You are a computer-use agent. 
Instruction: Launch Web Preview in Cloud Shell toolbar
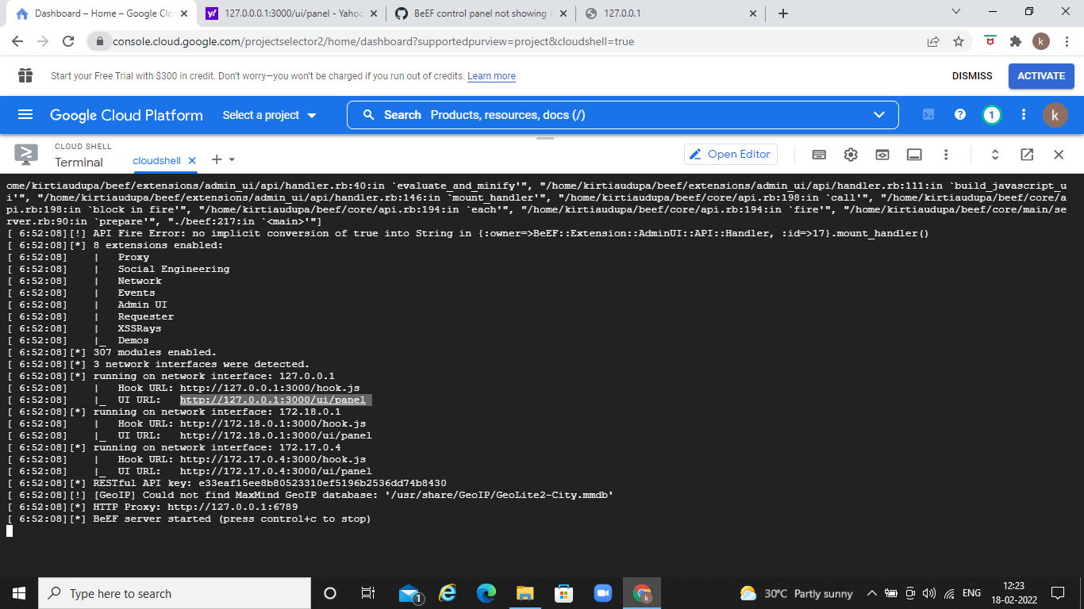tap(882, 155)
